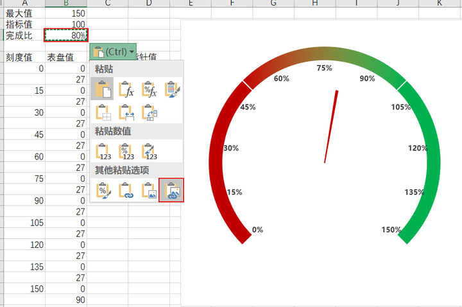Click scale value cell 30

[24, 112]
